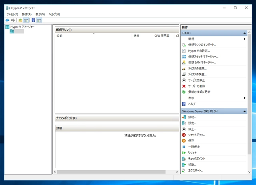Click the Up one level folder icon
The height and width of the screenshot is (185, 256).
[x=20, y=20]
